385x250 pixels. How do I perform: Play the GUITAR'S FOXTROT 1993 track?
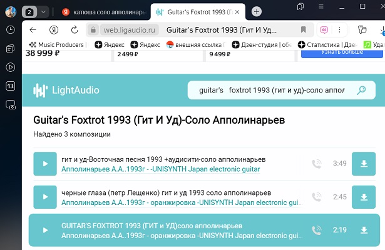tap(45, 230)
